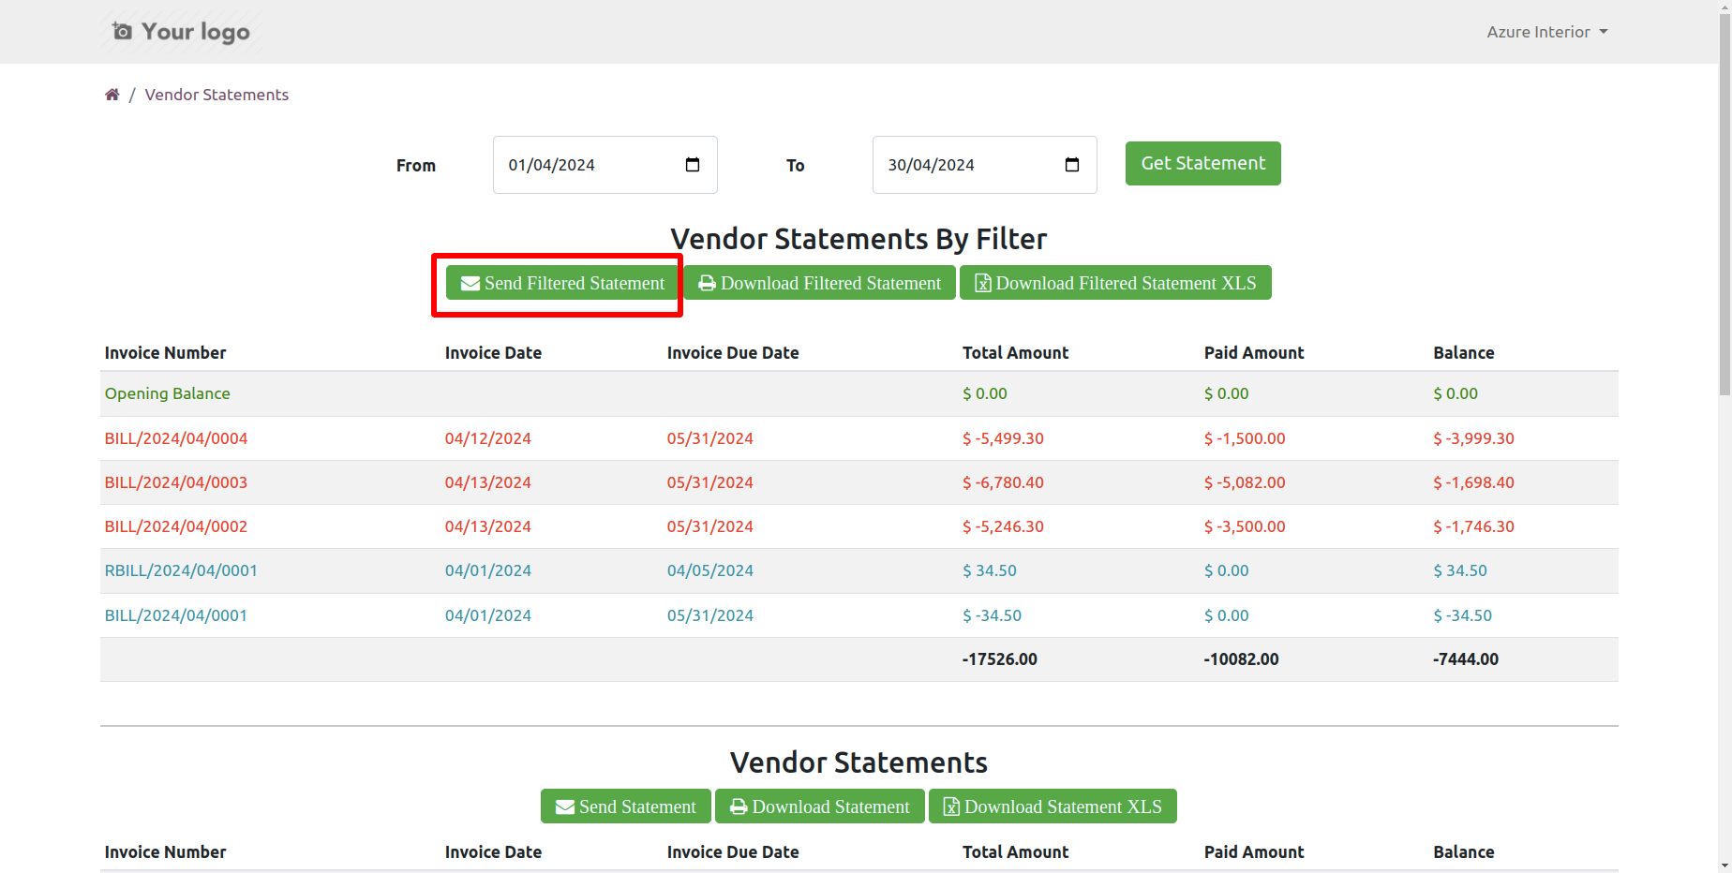Image resolution: width=1732 pixels, height=873 pixels.
Task: Click paid amount $ -3,500.00
Action: [1245, 526]
